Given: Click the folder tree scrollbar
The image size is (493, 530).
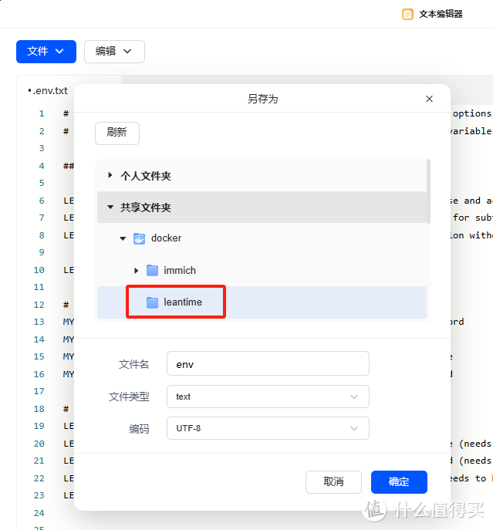Looking at the screenshot, I should (x=428, y=191).
